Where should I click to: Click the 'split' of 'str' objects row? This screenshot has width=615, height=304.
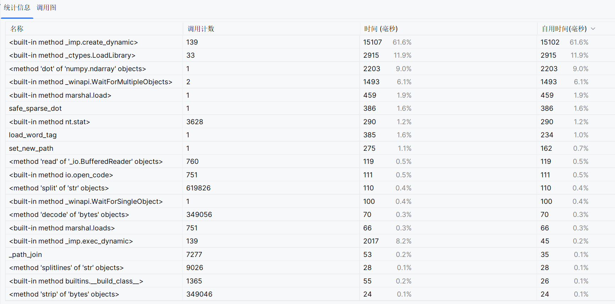[x=59, y=188]
